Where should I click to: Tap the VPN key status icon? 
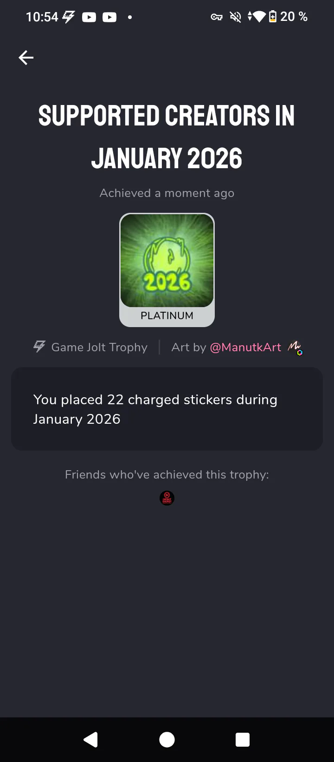217,17
